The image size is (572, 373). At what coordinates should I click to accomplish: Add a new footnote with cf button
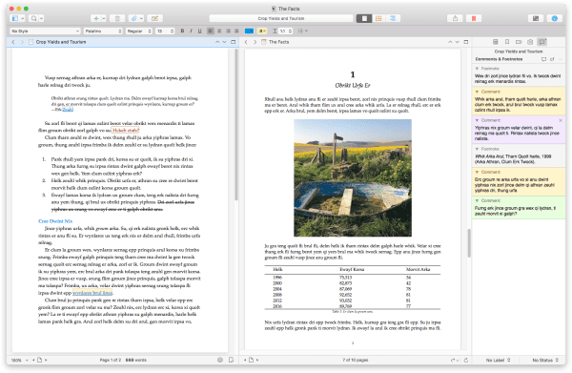[552, 59]
